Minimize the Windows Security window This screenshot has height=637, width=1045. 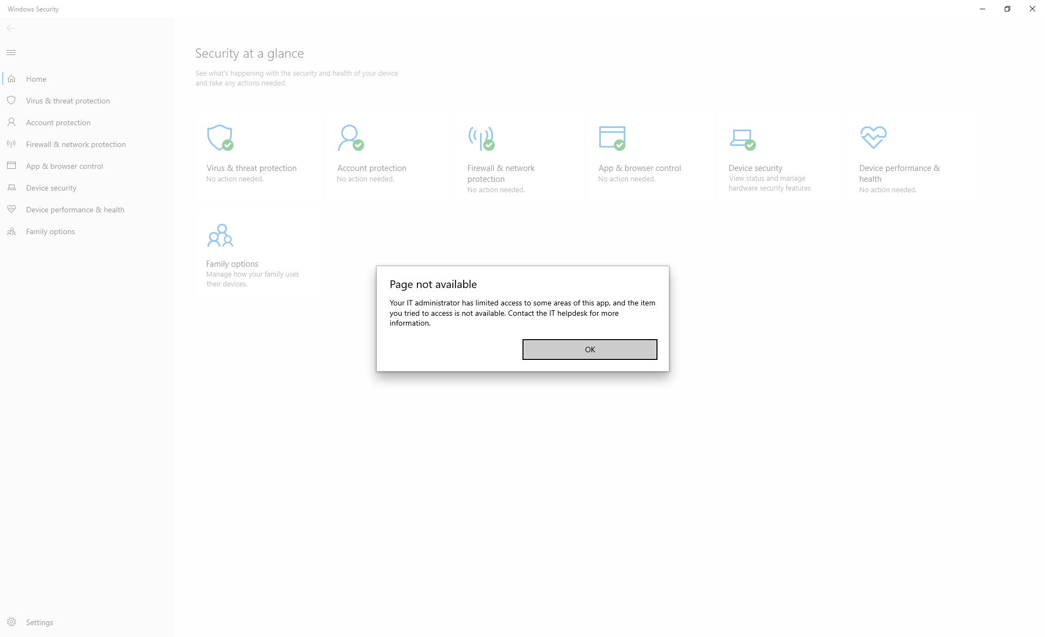point(982,9)
